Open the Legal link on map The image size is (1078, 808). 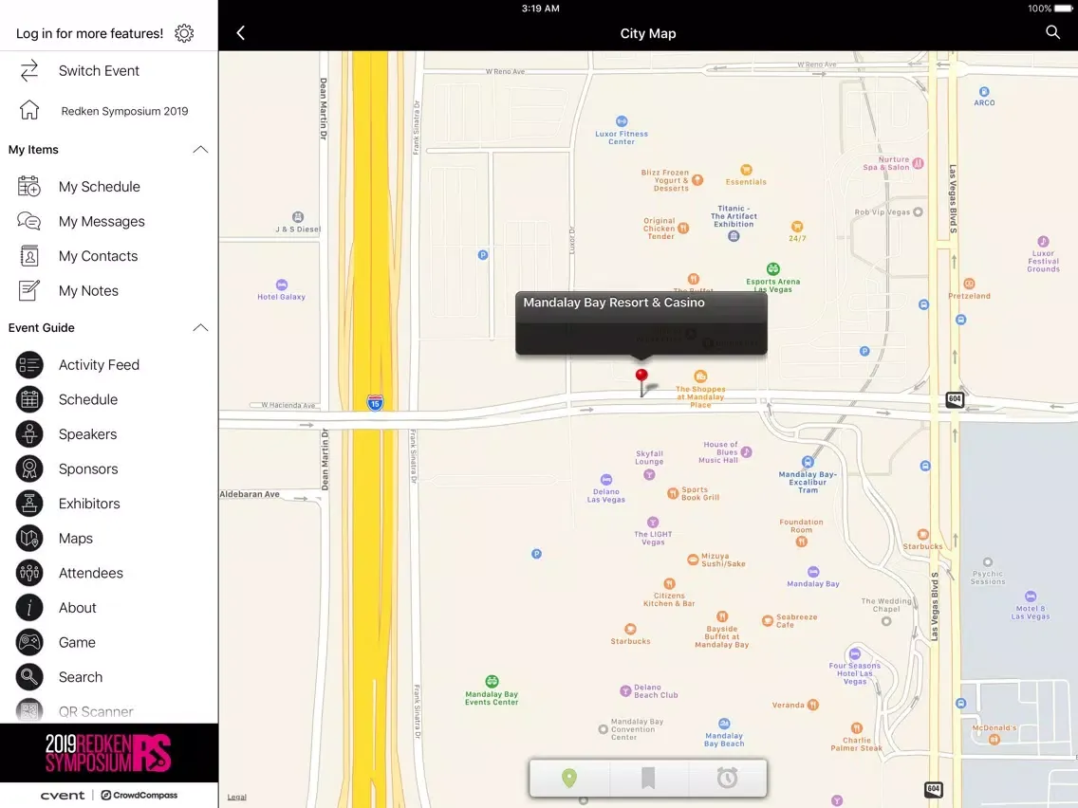pos(236,797)
